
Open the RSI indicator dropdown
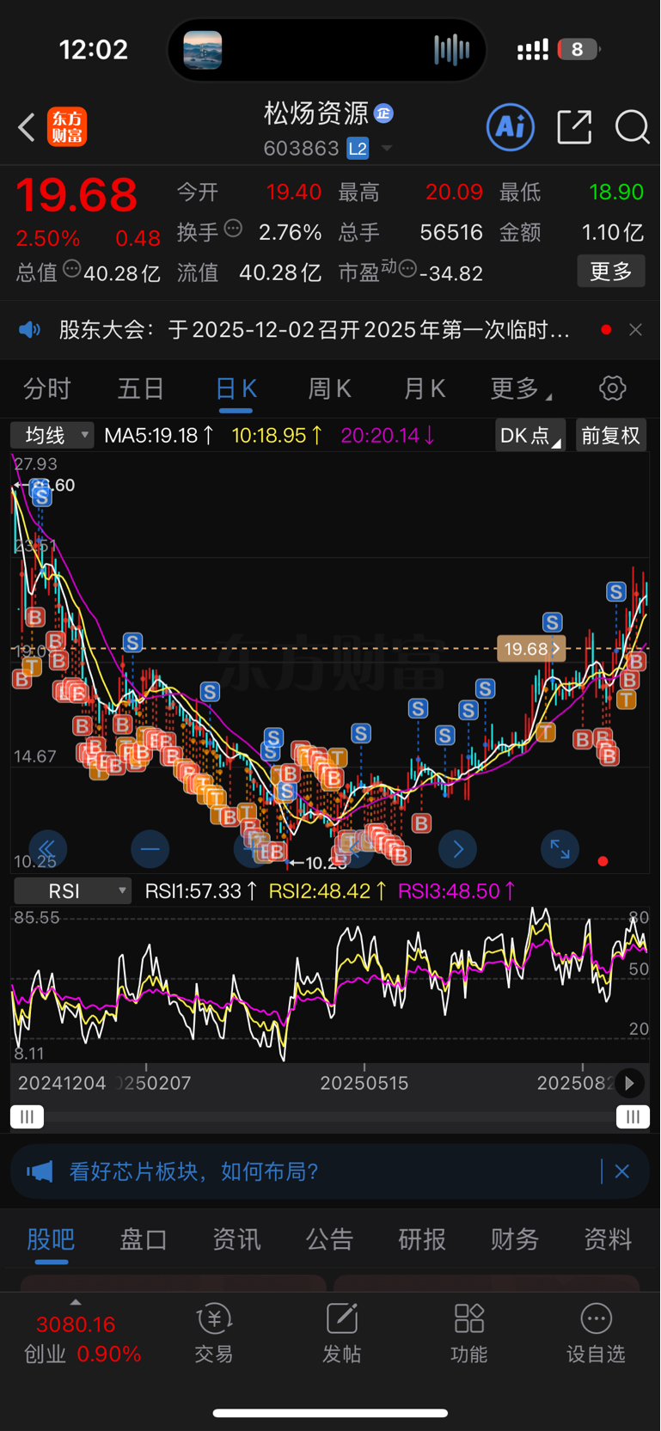[x=72, y=891]
